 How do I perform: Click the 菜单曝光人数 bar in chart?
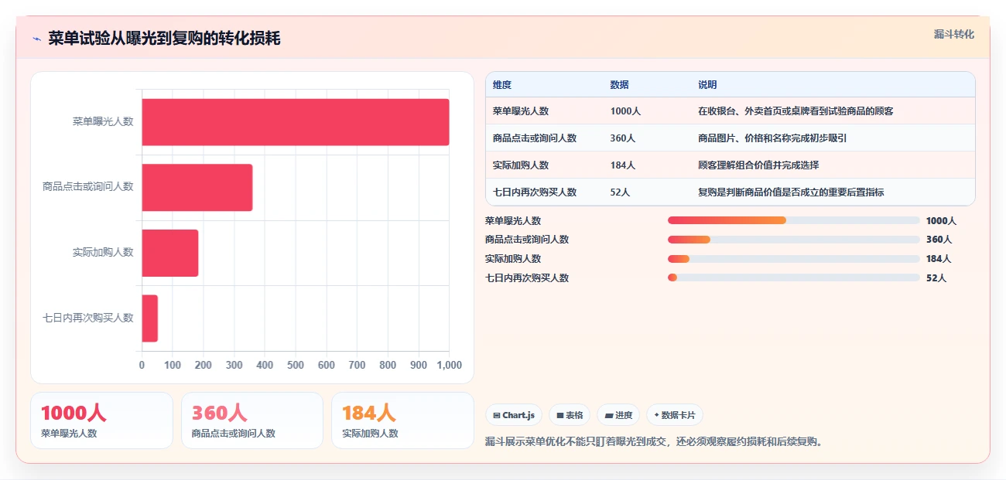click(295, 122)
